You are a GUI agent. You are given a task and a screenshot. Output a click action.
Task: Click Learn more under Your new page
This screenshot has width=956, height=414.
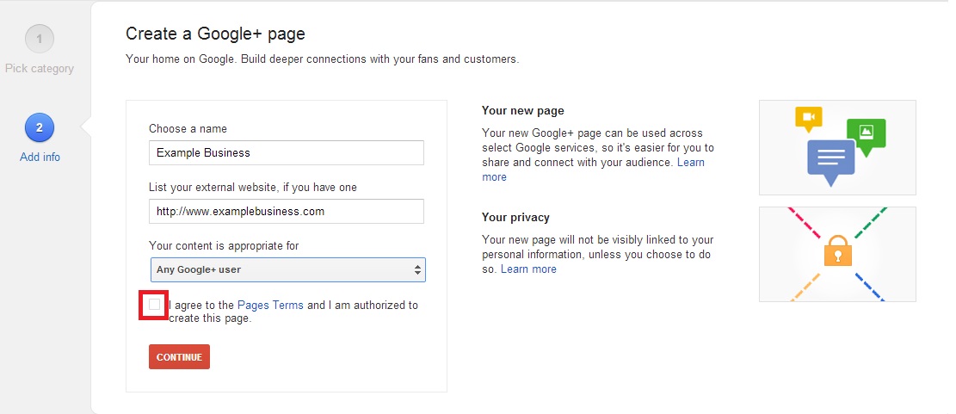click(x=593, y=170)
